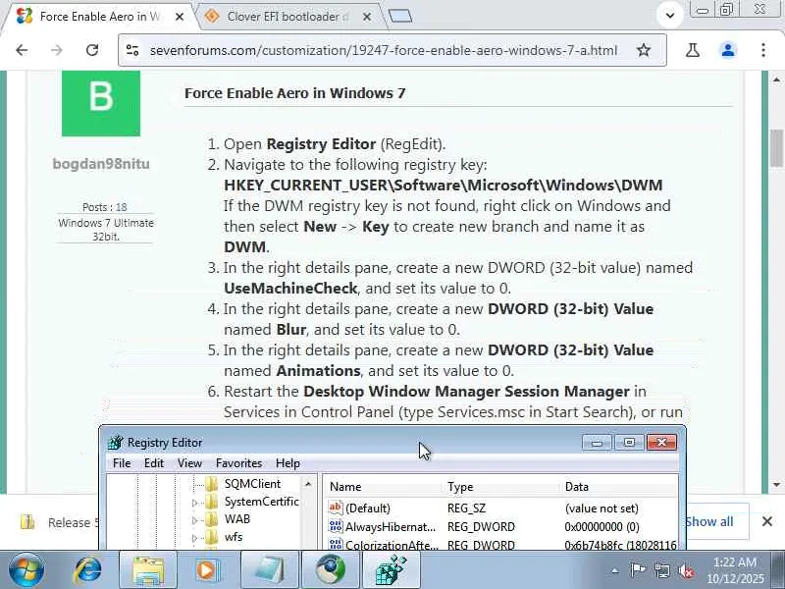
Task: Close the Clover EFI bootloader tab
Action: (367, 17)
